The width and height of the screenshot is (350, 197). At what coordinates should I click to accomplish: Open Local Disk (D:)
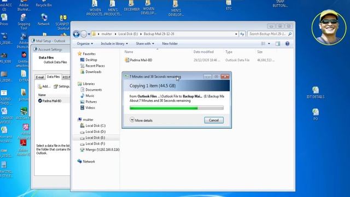[x=96, y=132]
